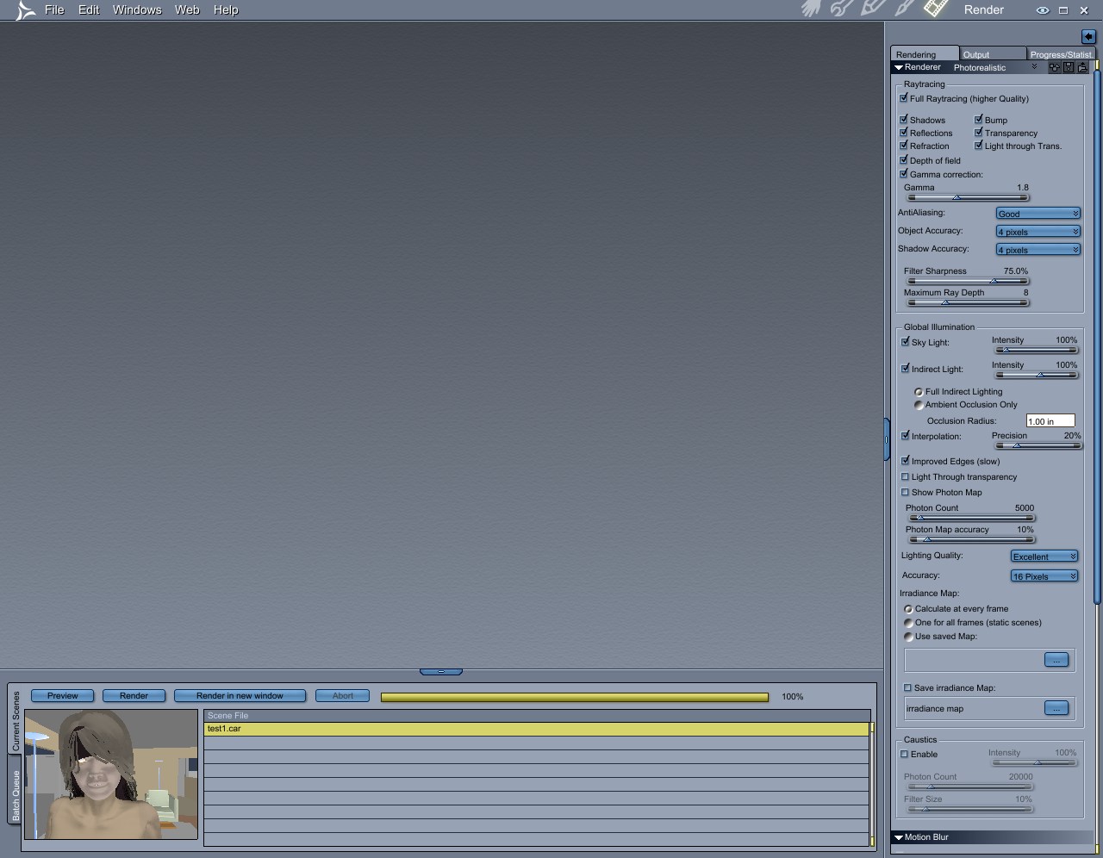Screen dimensions: 1103x858
Task: Click the blue back arrow panel icon
Action: (1088, 36)
